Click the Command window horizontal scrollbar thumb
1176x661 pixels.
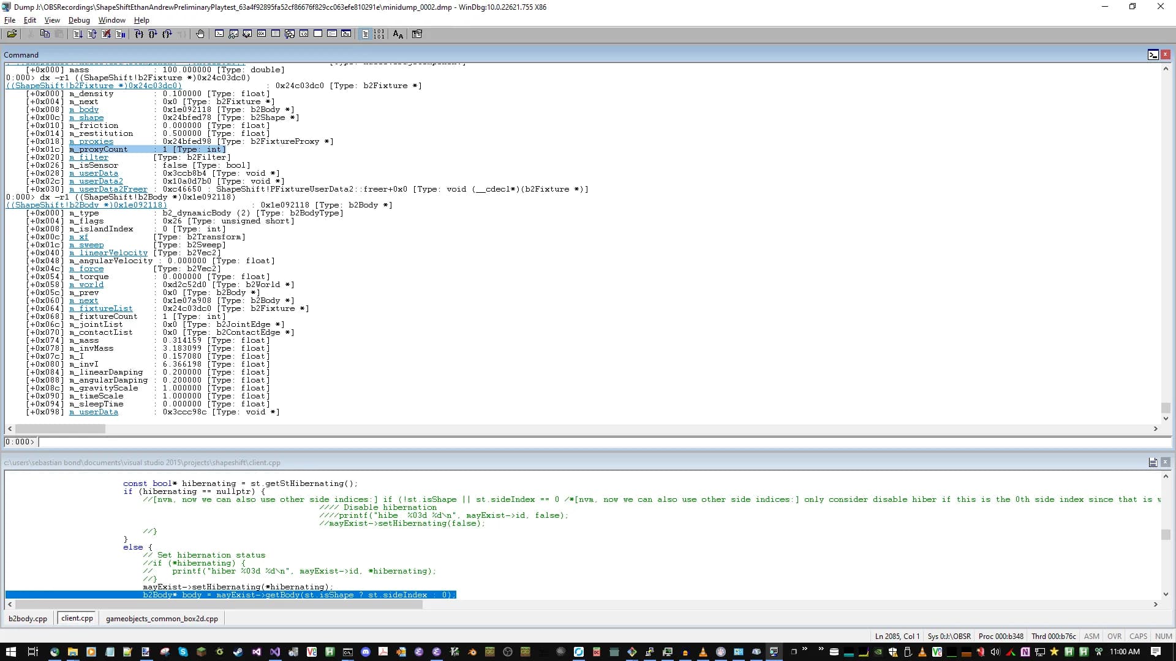tap(60, 429)
